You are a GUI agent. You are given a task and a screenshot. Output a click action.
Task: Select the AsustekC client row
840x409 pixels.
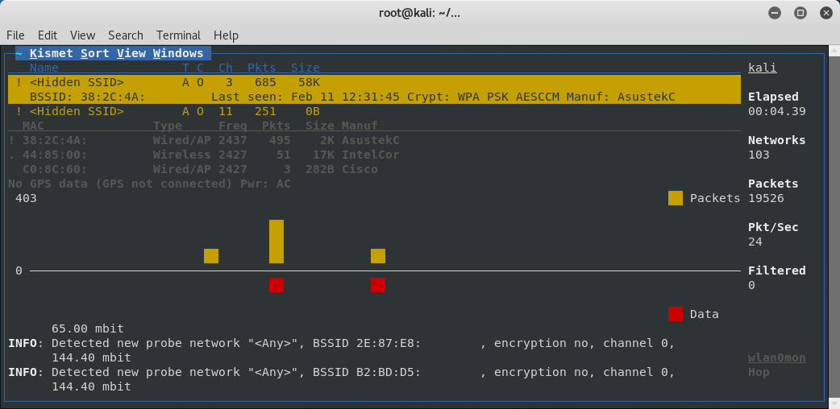pos(204,140)
